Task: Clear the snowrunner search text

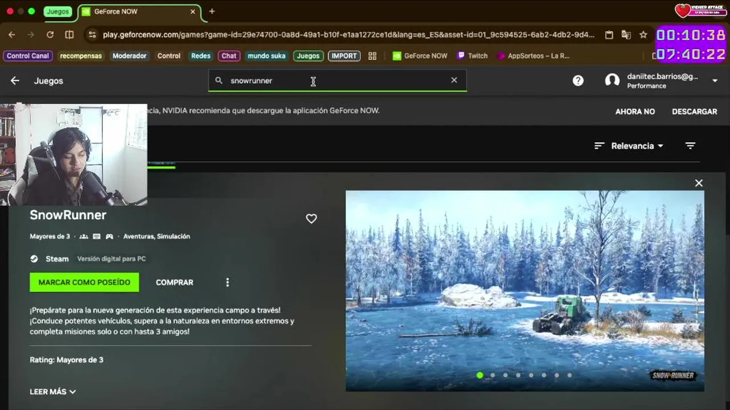Action: (454, 80)
